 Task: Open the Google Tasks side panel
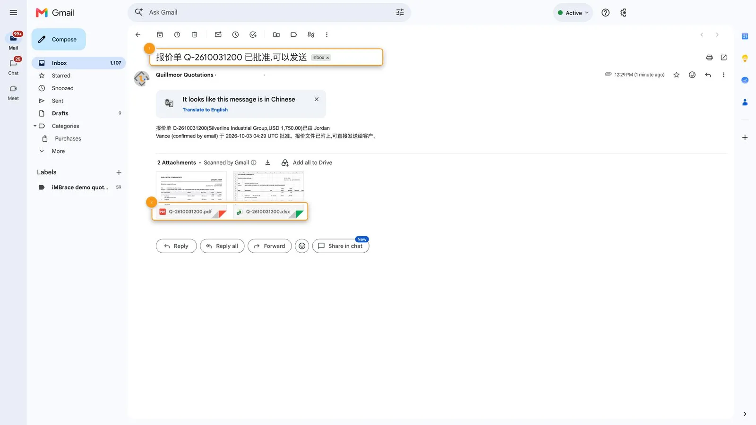coord(745,80)
